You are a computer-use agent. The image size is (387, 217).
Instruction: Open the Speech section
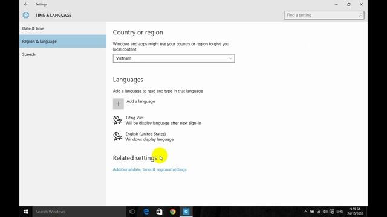(x=63, y=54)
